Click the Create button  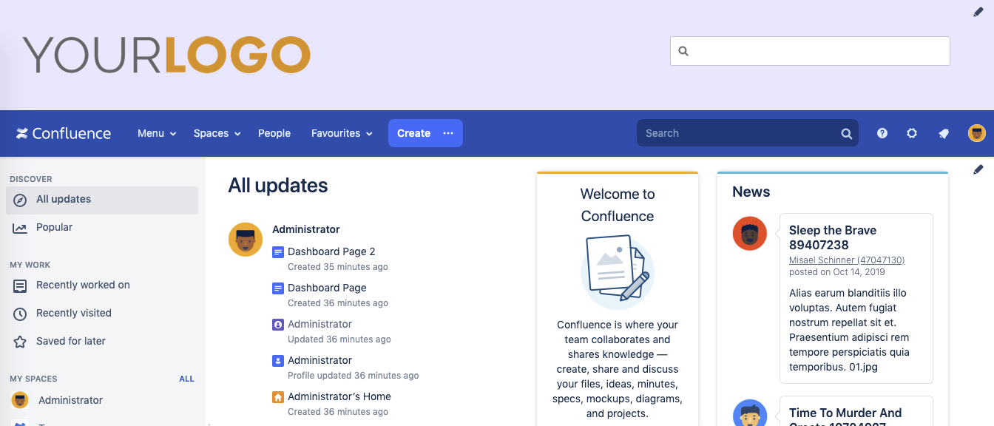point(413,133)
